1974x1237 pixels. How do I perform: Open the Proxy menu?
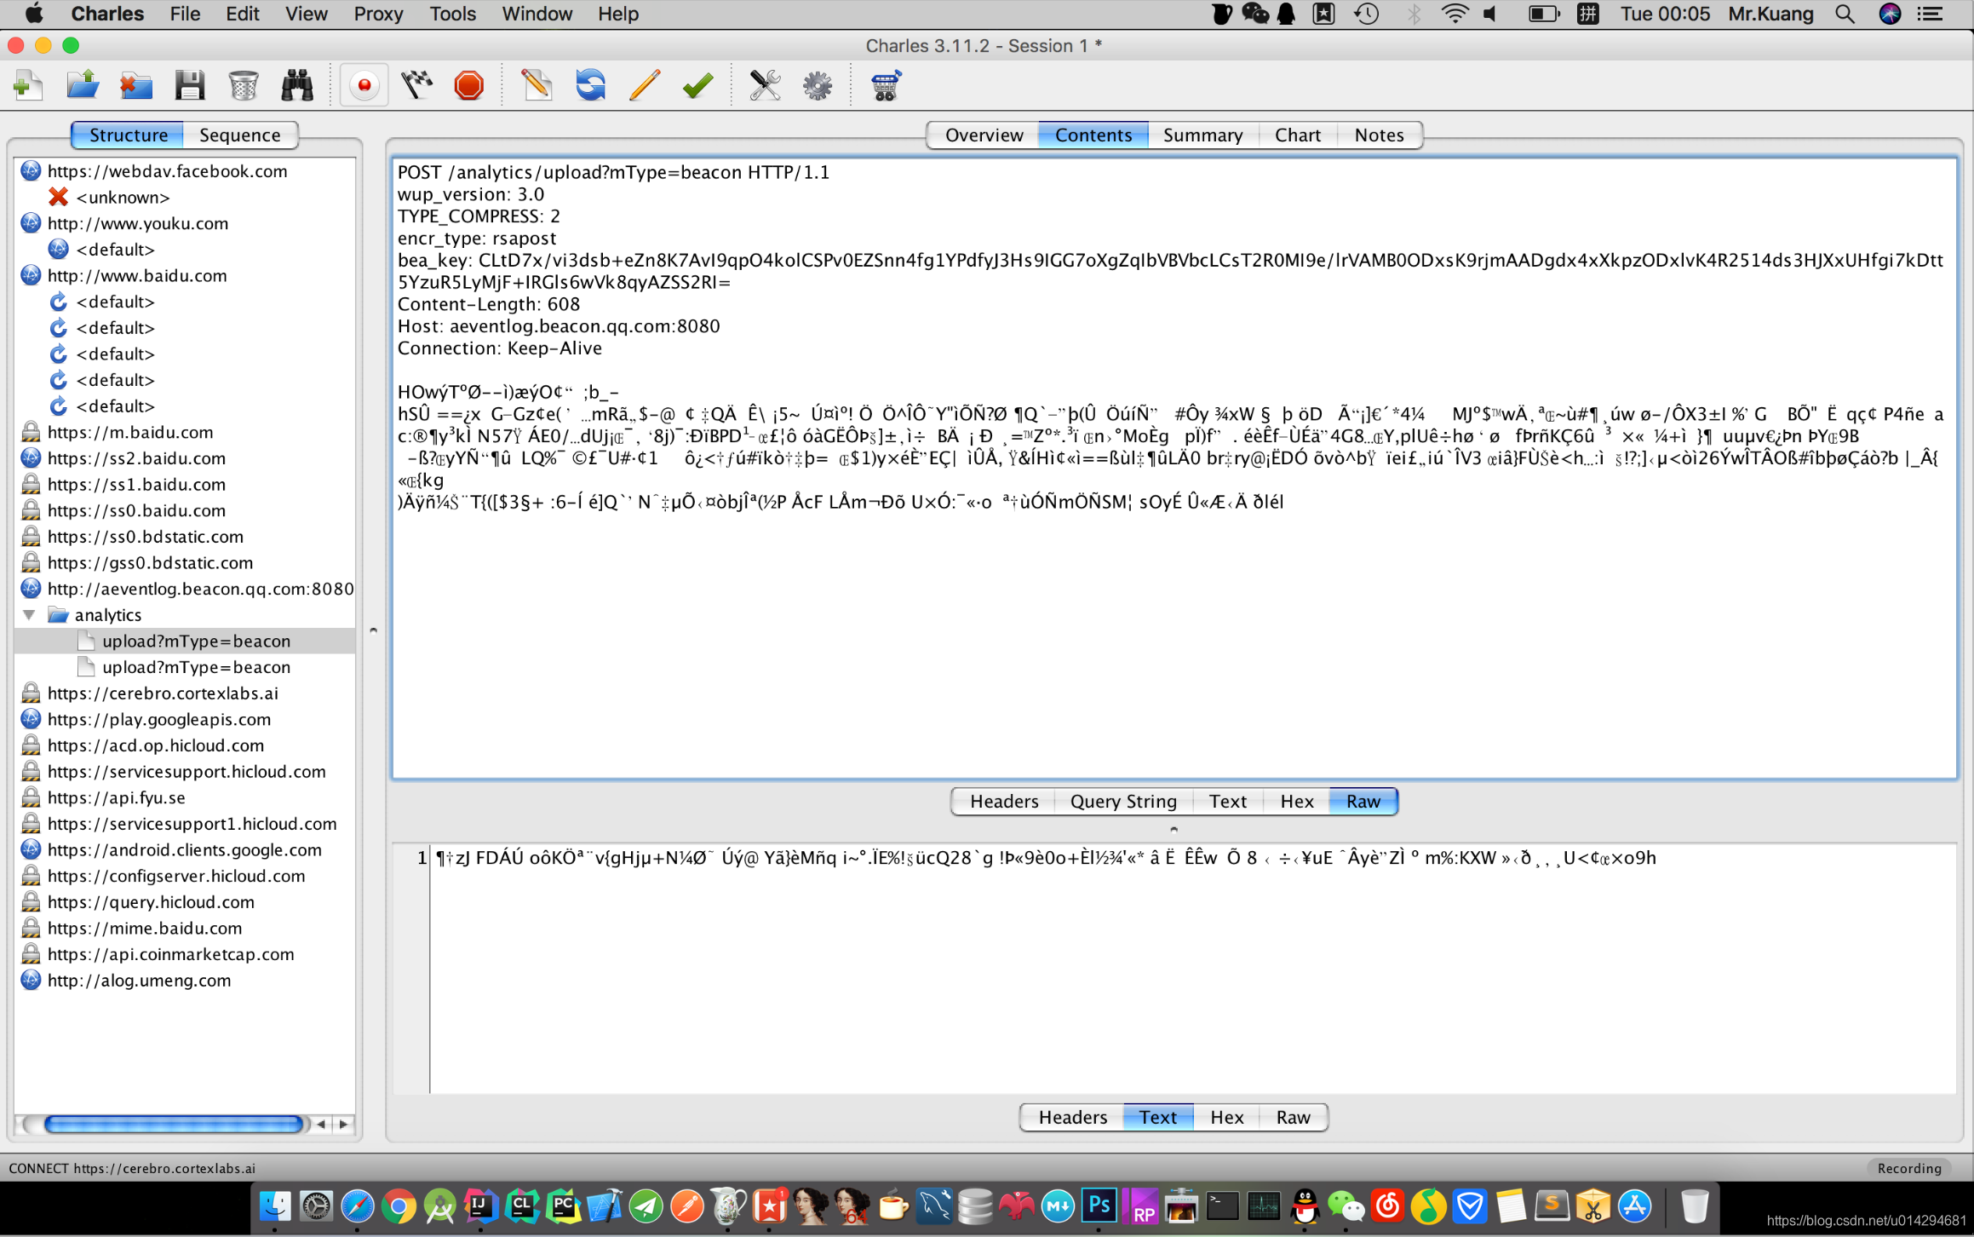(x=378, y=14)
